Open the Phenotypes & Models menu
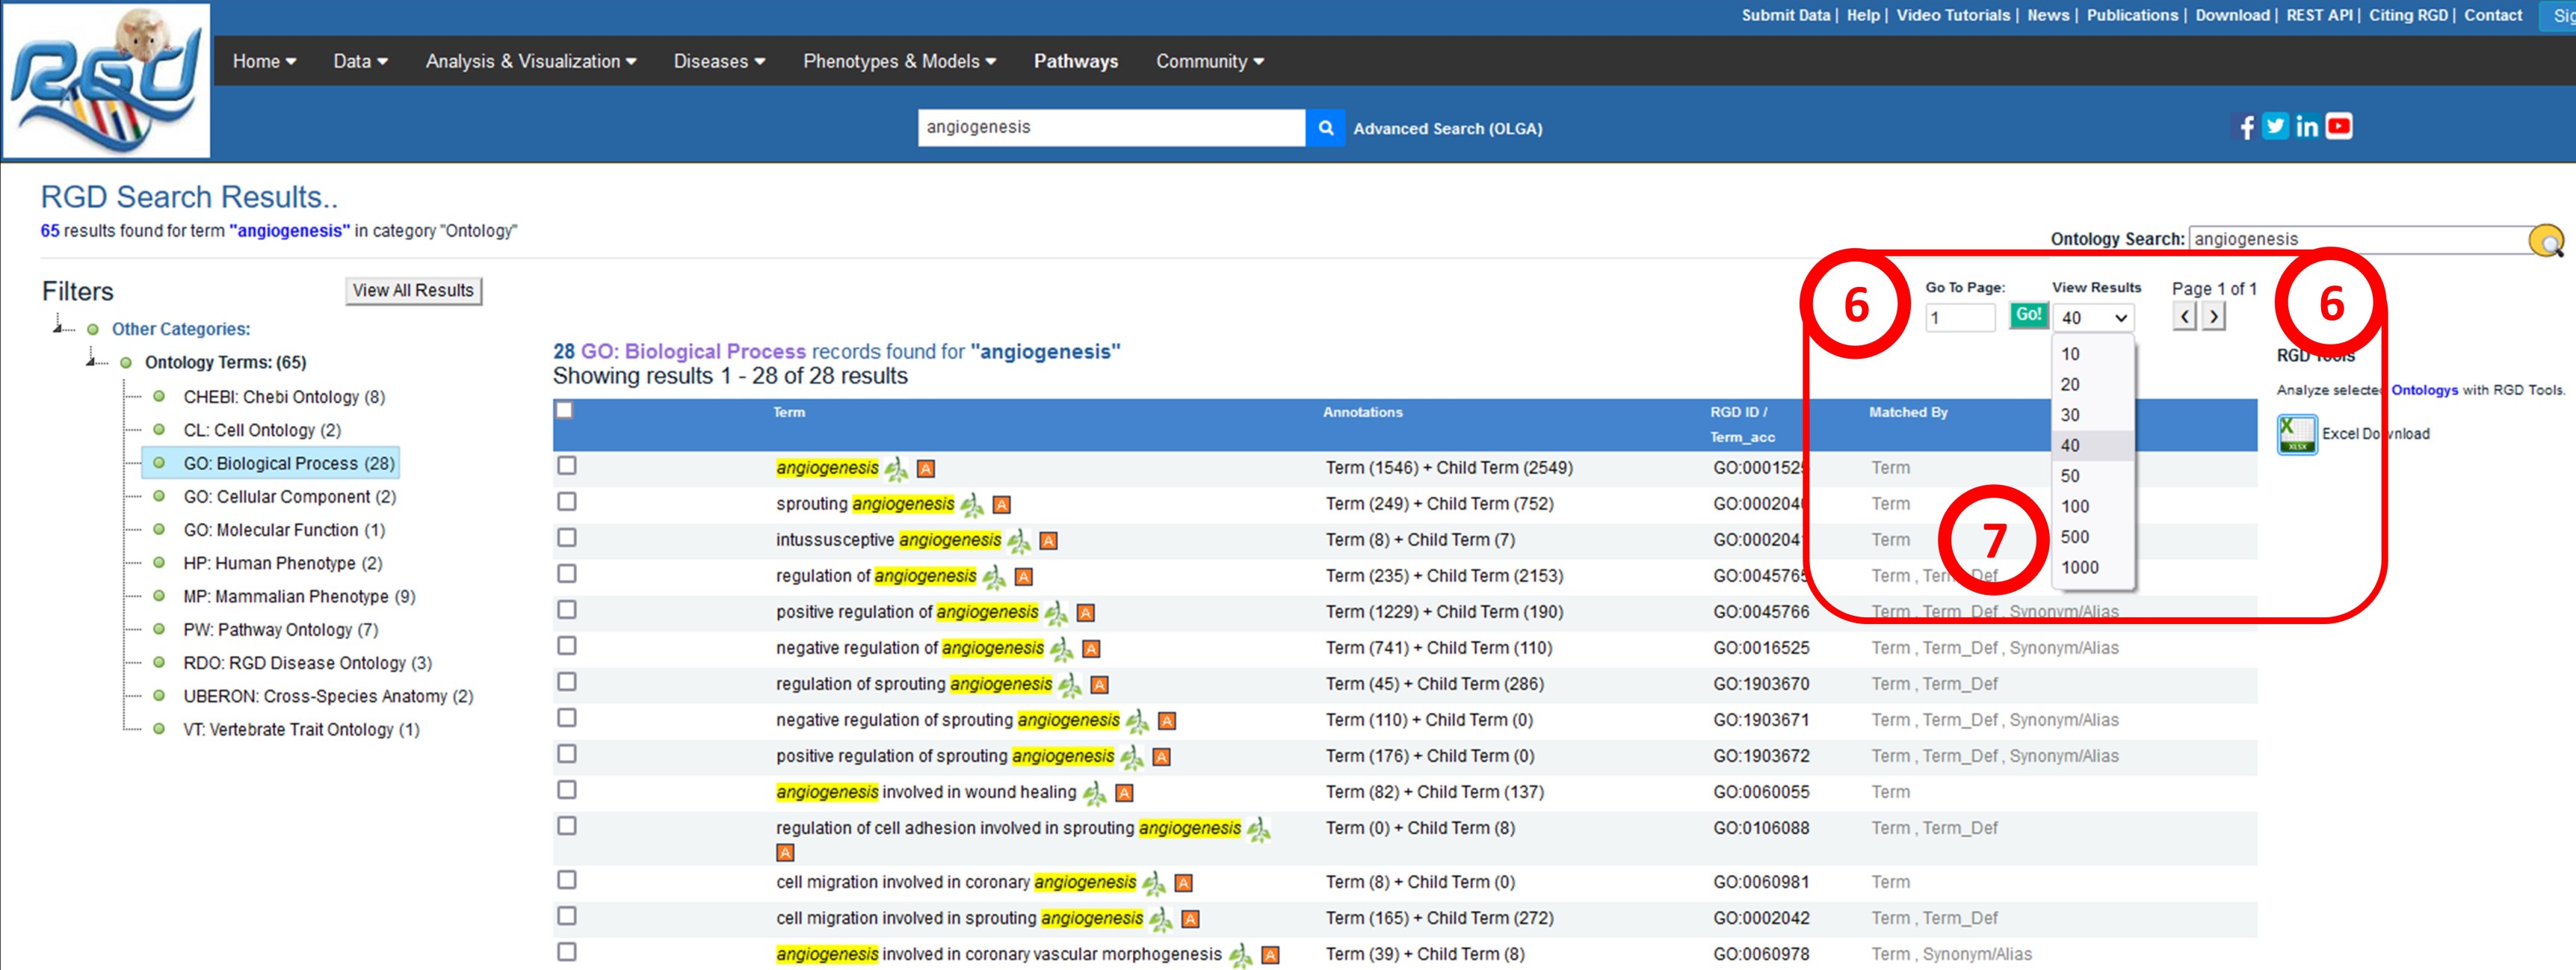The image size is (2576, 970). point(899,61)
